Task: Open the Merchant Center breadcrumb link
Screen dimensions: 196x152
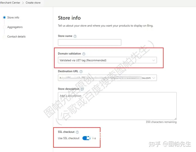Action: click(10, 3)
